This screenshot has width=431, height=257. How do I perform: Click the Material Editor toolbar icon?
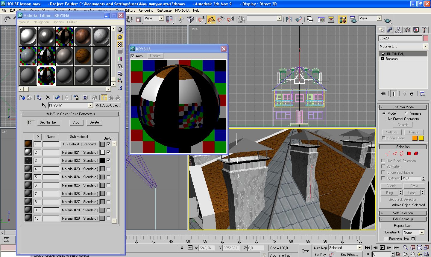tap(343, 19)
